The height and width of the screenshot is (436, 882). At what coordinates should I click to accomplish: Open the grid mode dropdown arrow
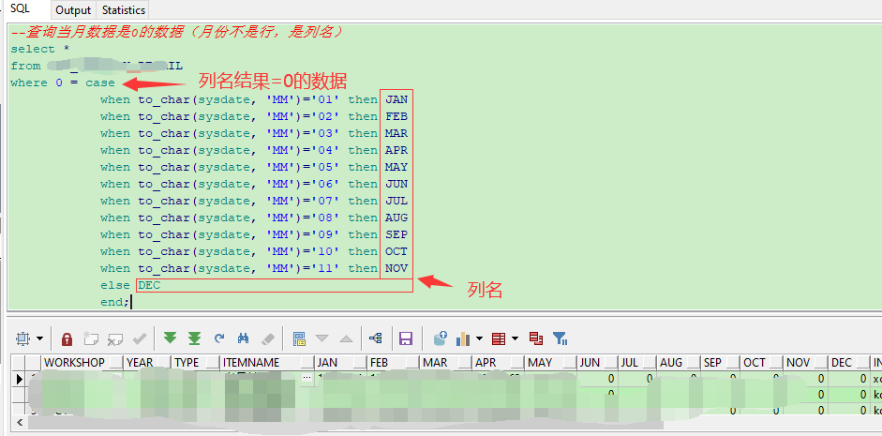coord(40,338)
